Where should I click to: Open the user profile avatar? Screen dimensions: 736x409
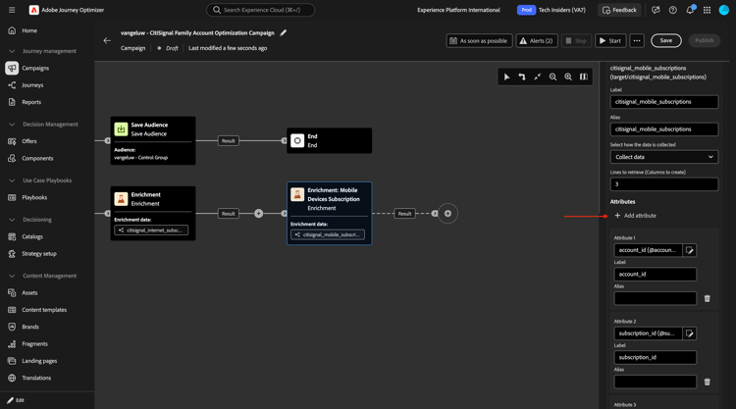[724, 10]
